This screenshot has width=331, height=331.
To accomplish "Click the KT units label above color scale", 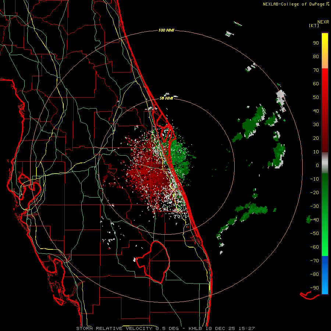I will [x=314, y=25].
